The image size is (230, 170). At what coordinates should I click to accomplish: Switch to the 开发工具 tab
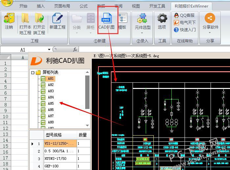point(157,6)
